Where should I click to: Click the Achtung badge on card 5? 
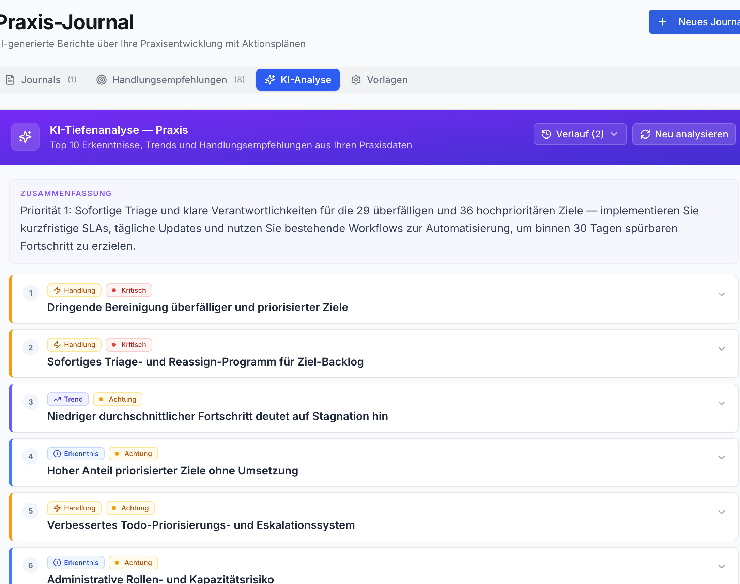tap(130, 508)
